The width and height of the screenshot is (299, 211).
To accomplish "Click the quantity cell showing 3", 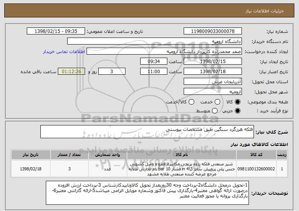I will click(x=70, y=169).
